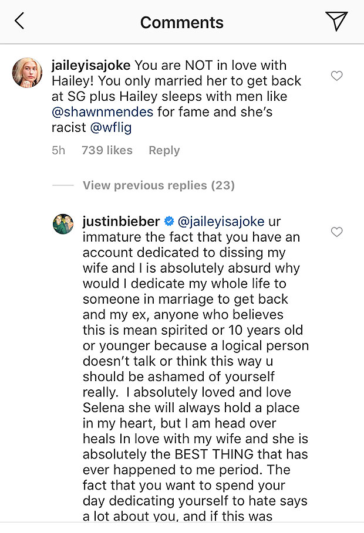Screen dimensions: 364x533
Task: View the 739 likes list
Action: [x=107, y=150]
